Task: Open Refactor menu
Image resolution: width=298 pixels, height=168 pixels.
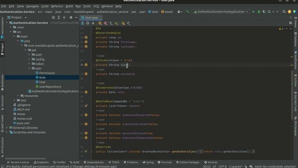Action: click(x=57, y=6)
